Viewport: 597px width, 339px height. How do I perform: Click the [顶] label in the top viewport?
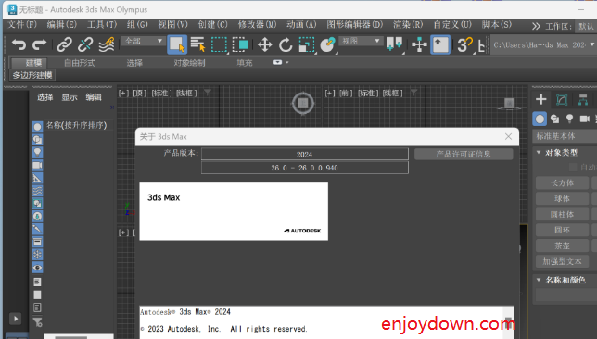[140, 93]
